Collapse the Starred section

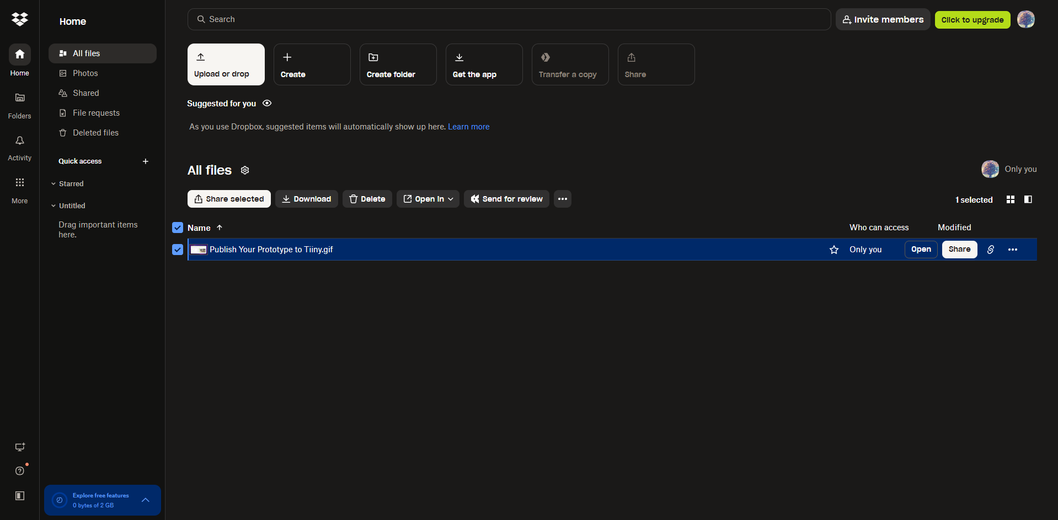(x=54, y=184)
